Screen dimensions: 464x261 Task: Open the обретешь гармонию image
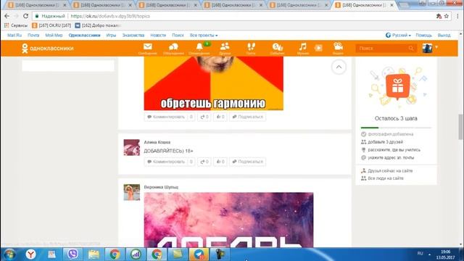[213, 83]
